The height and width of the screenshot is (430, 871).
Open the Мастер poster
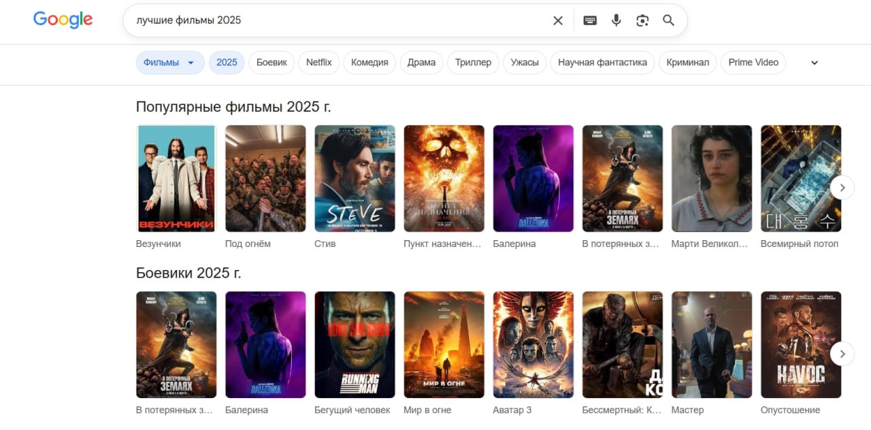point(712,345)
